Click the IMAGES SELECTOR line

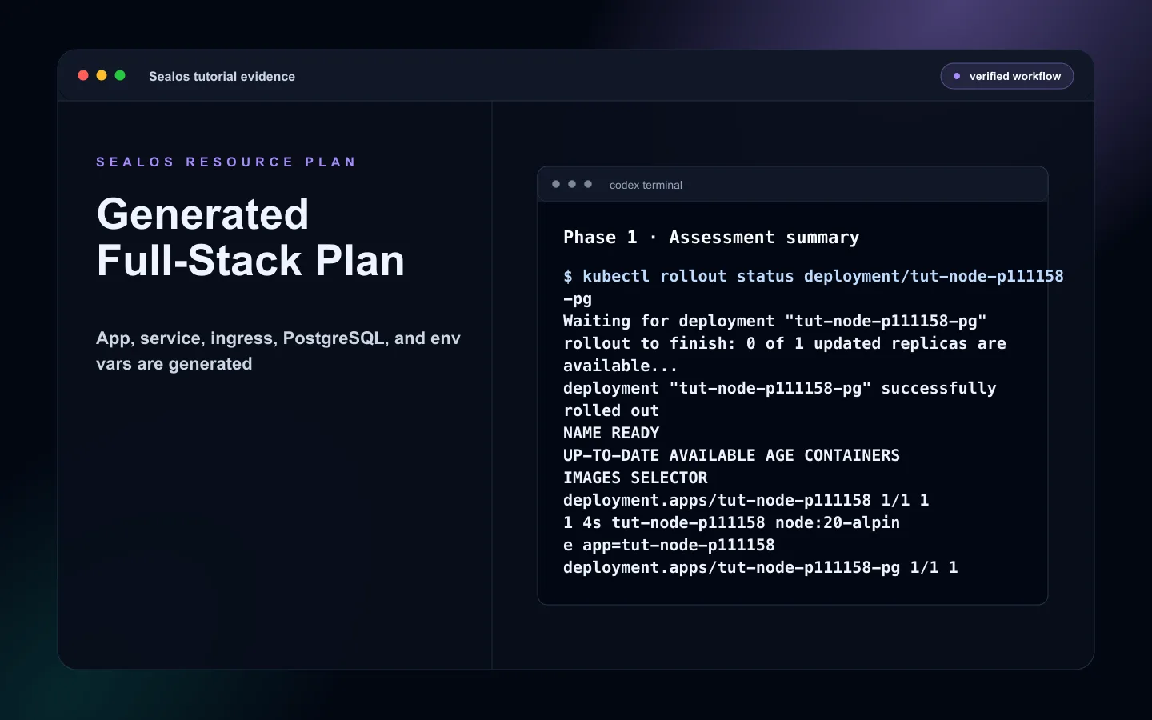tap(635, 478)
